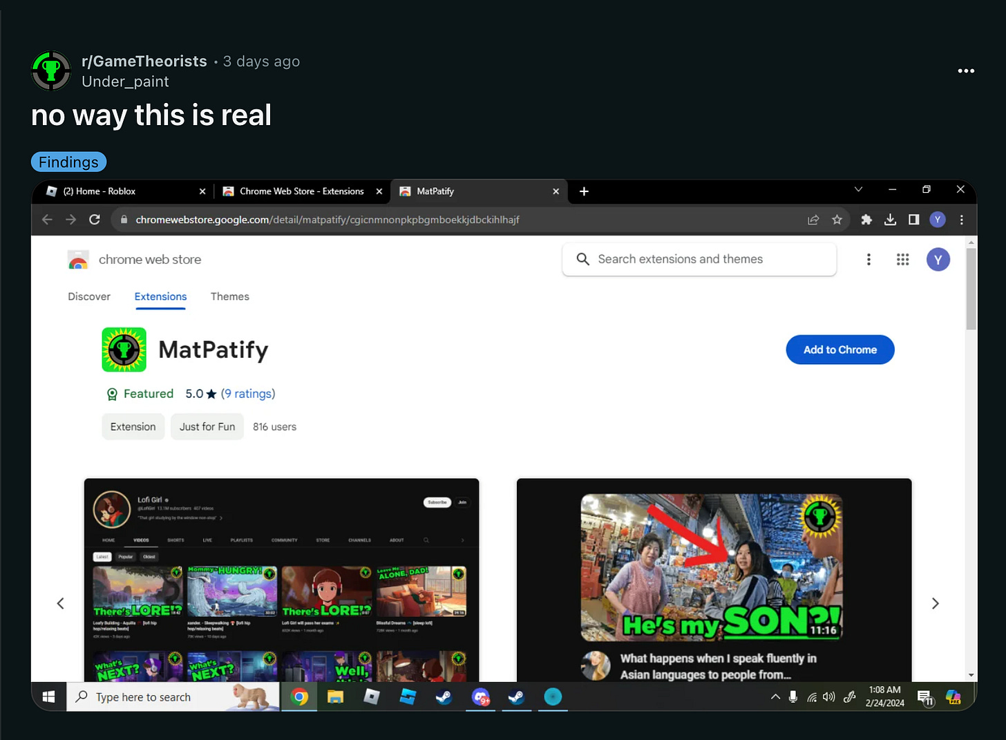Open the network Wi-Fi tray icon
This screenshot has width=1006, height=740.
[x=811, y=697]
